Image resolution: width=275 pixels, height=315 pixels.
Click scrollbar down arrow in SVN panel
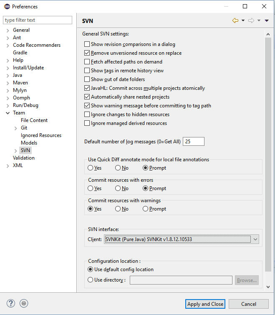point(268,287)
